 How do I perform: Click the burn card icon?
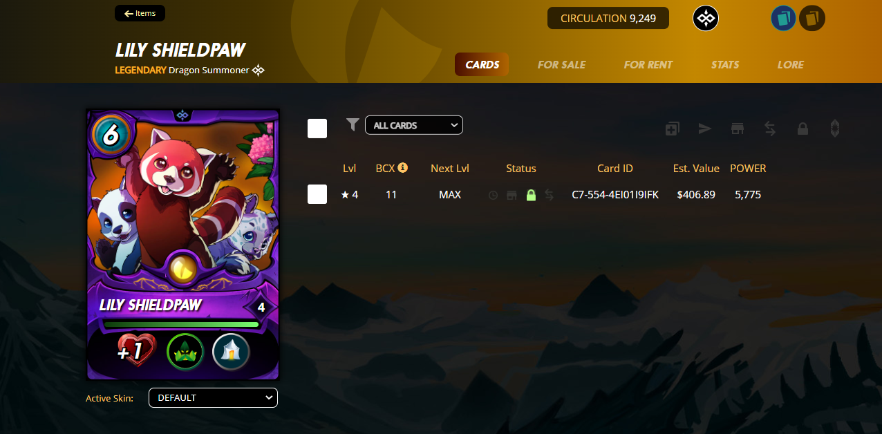(835, 128)
